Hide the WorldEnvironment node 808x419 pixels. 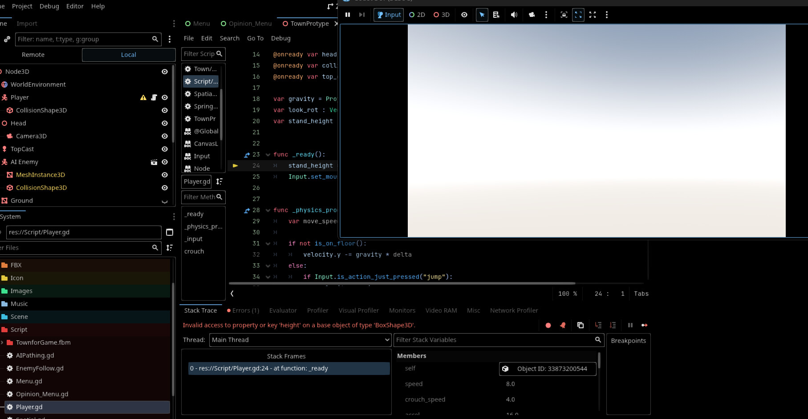tap(165, 85)
